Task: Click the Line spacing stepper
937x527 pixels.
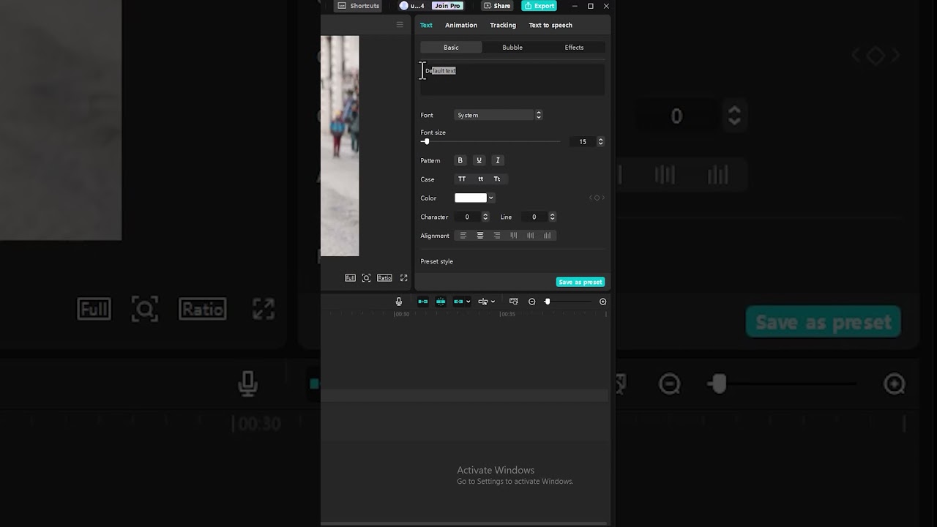Action: point(553,217)
